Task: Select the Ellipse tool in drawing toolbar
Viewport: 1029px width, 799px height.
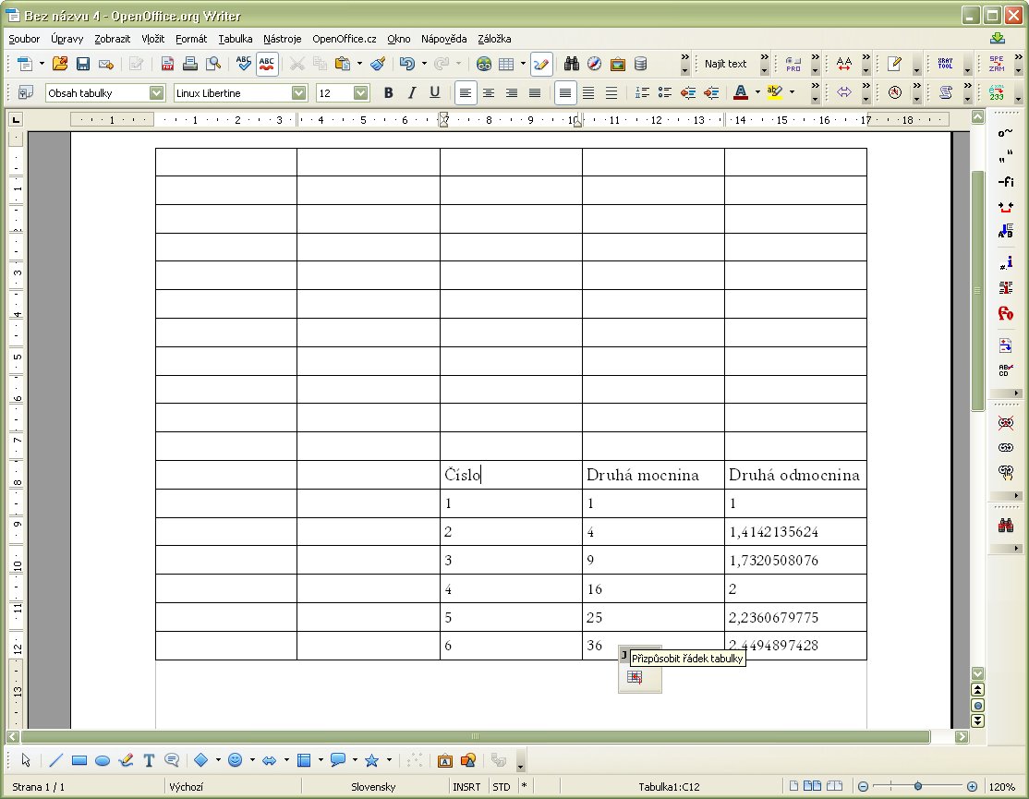Action: 103,760
